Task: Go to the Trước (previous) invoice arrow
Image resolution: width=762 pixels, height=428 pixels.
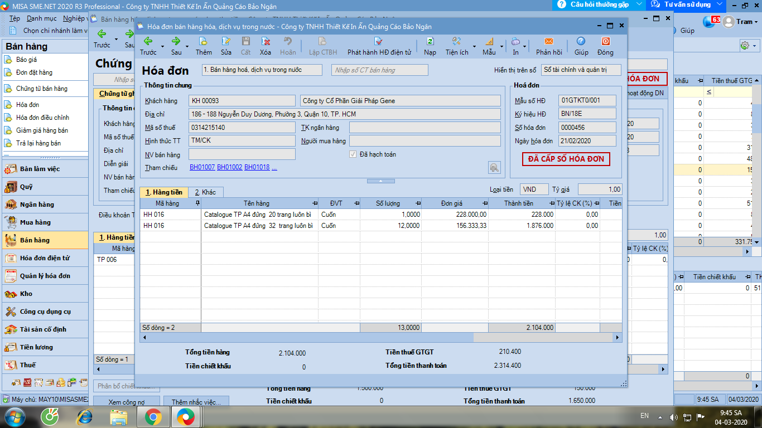Action: (x=148, y=41)
